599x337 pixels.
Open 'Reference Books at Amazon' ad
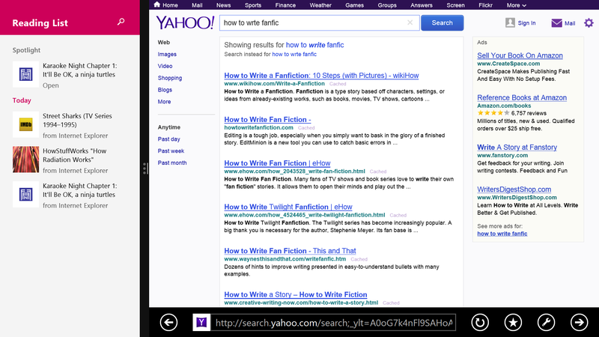pyautogui.click(x=522, y=98)
